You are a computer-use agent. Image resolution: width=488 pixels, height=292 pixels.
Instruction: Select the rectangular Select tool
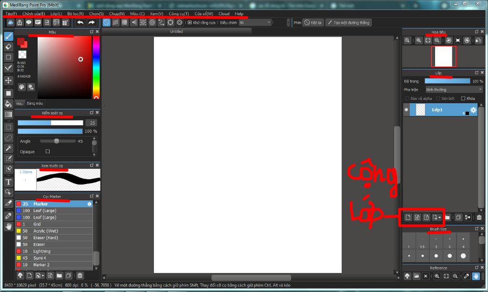click(x=9, y=127)
